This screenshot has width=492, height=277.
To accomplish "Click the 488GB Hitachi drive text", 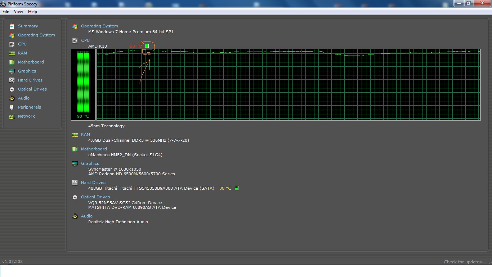I will [151, 188].
